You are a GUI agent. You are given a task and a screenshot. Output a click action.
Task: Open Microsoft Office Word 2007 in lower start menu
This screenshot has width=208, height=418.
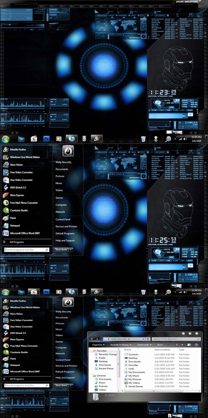point(21,371)
